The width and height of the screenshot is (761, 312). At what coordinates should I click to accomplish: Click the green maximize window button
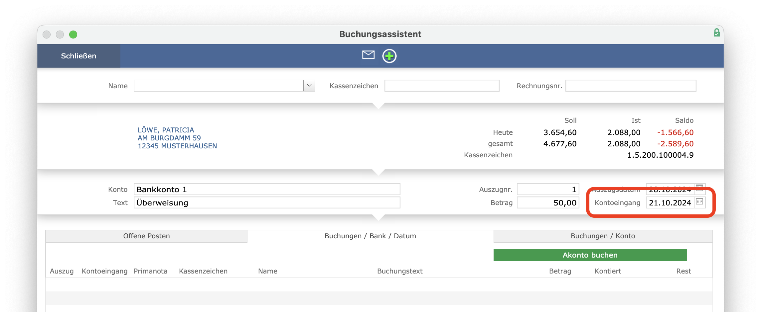(x=73, y=35)
